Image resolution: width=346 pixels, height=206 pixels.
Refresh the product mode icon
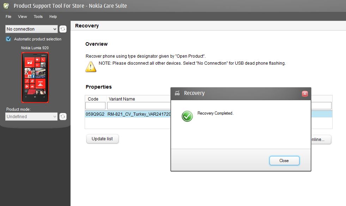click(x=63, y=116)
